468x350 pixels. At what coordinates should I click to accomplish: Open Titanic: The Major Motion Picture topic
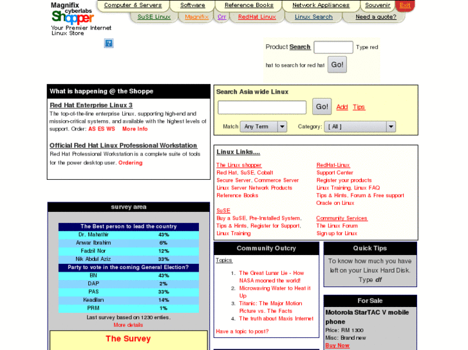(270, 307)
